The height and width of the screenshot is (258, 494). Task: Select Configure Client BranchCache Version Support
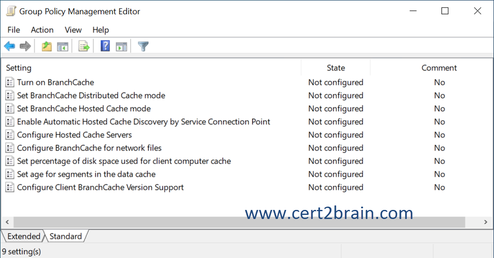100,187
